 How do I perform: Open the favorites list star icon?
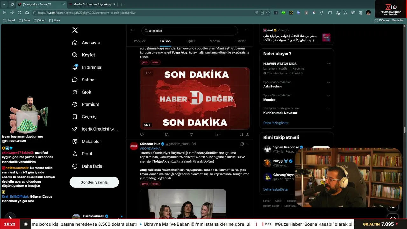tap(345, 13)
